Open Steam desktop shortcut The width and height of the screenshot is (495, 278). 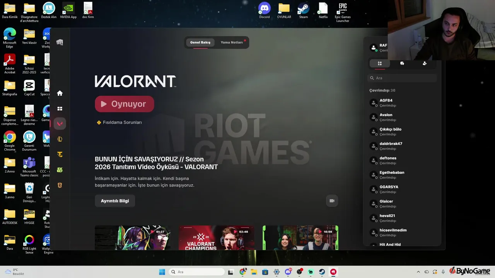click(x=304, y=10)
